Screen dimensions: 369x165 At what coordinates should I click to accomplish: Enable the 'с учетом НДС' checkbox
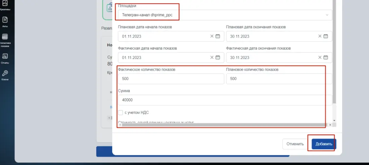[121, 113]
